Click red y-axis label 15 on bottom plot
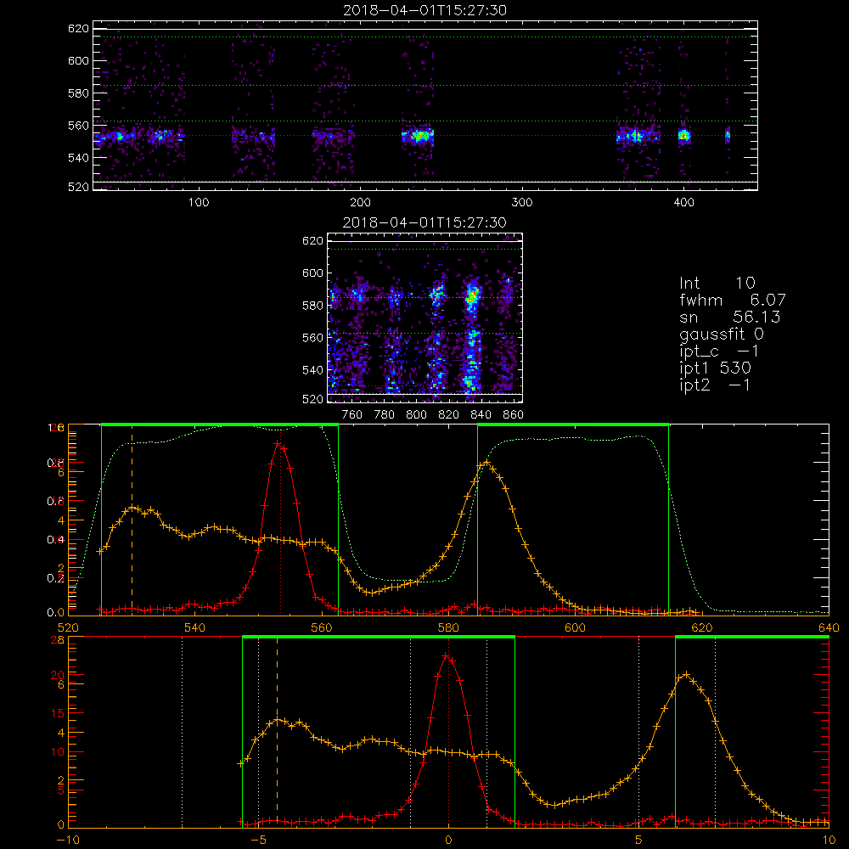 (x=58, y=713)
